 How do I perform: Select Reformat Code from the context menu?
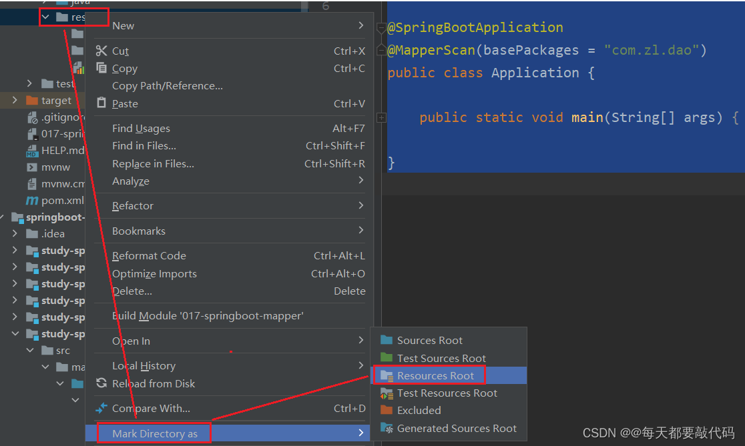point(148,255)
